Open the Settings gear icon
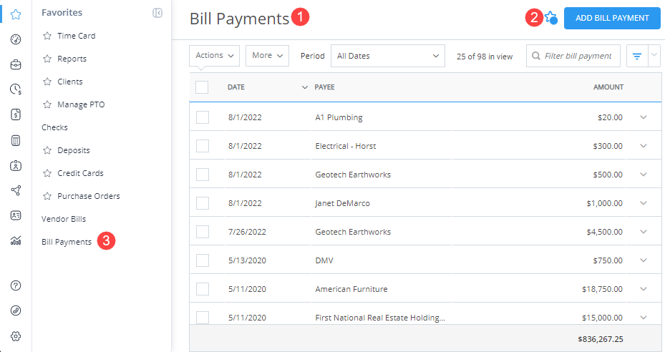 (x=16, y=336)
